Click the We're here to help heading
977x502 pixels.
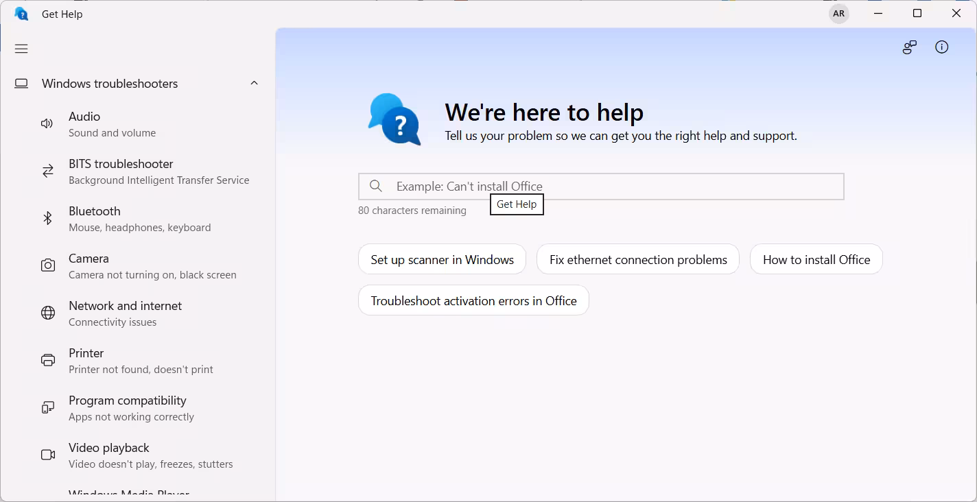[544, 112]
